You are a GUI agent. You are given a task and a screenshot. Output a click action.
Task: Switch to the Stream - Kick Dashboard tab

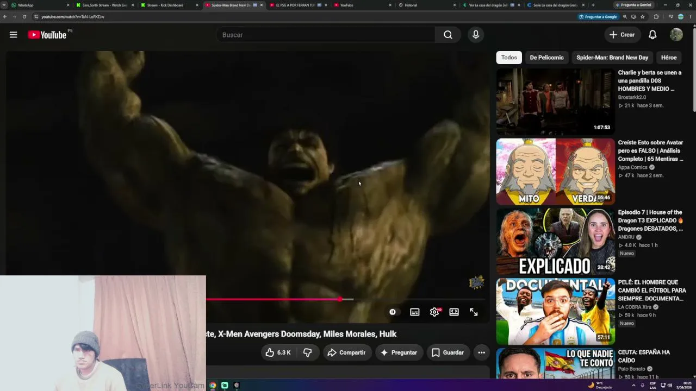(x=169, y=5)
